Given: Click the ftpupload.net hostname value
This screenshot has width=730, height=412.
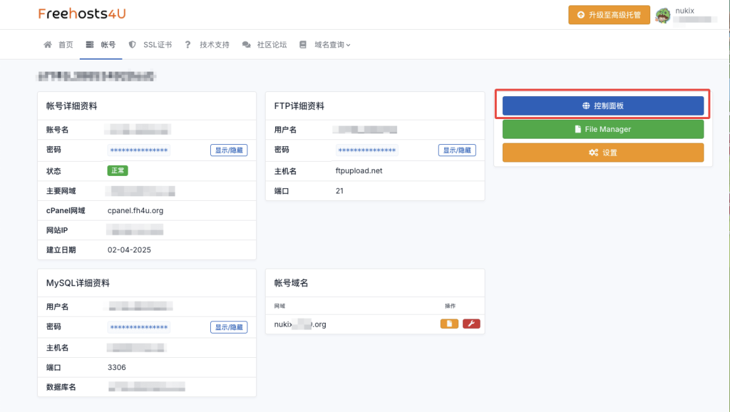Looking at the screenshot, I should (x=359, y=170).
